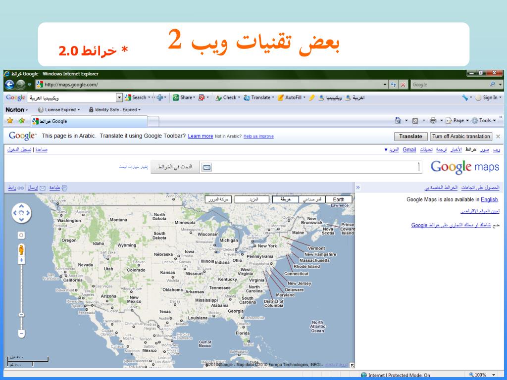Stop loading with the red X icon

pos(403,85)
